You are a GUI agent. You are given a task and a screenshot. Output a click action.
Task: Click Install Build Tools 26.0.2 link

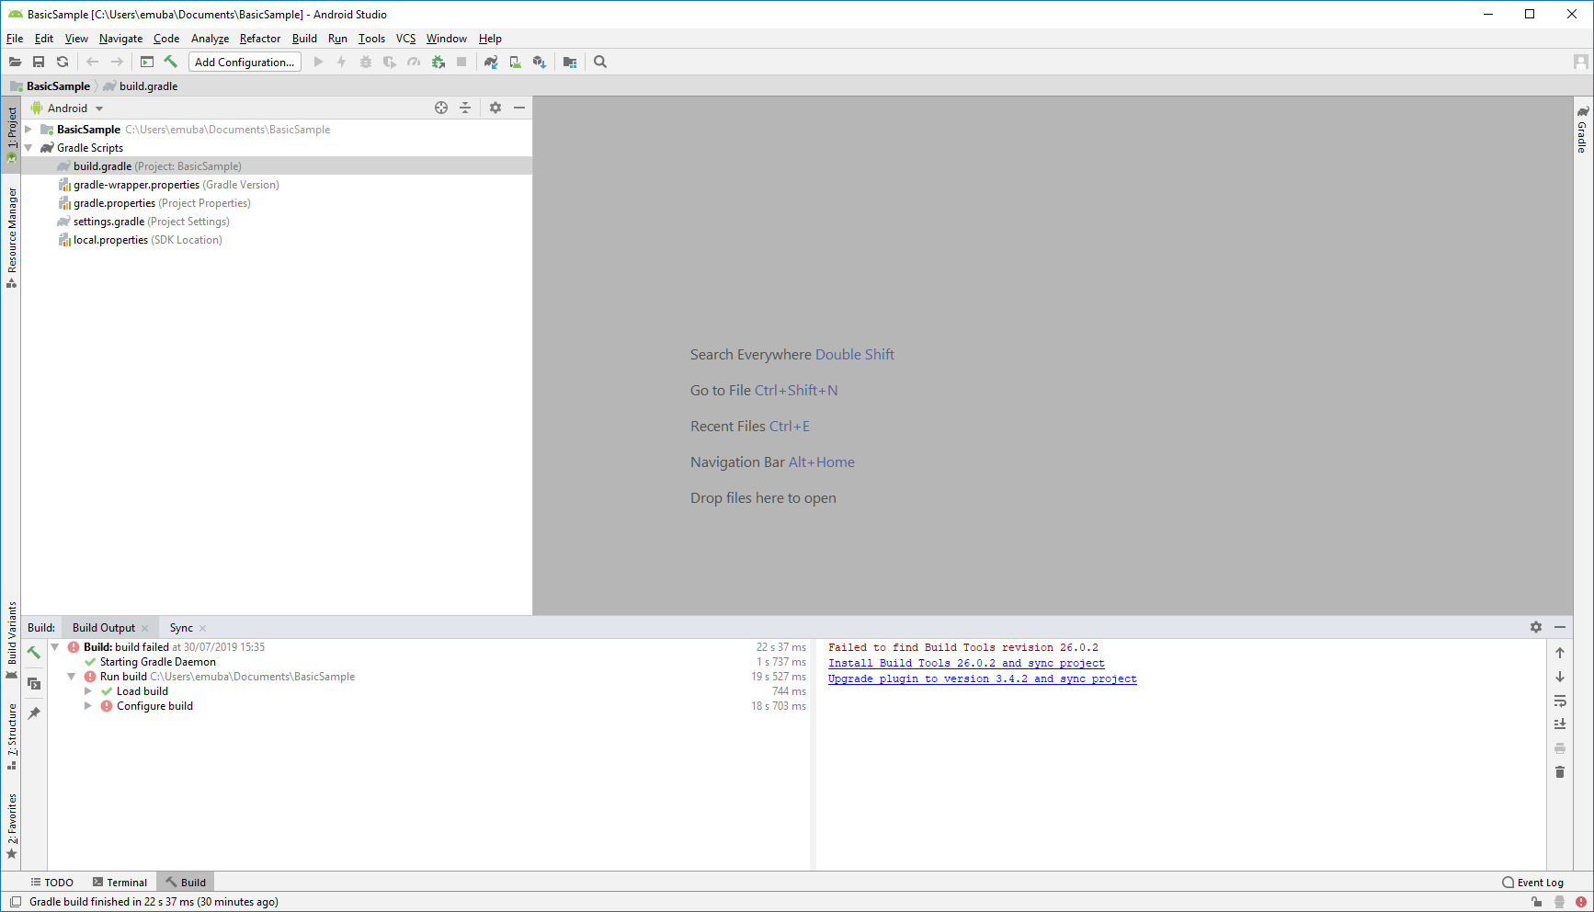pyautogui.click(x=966, y=663)
